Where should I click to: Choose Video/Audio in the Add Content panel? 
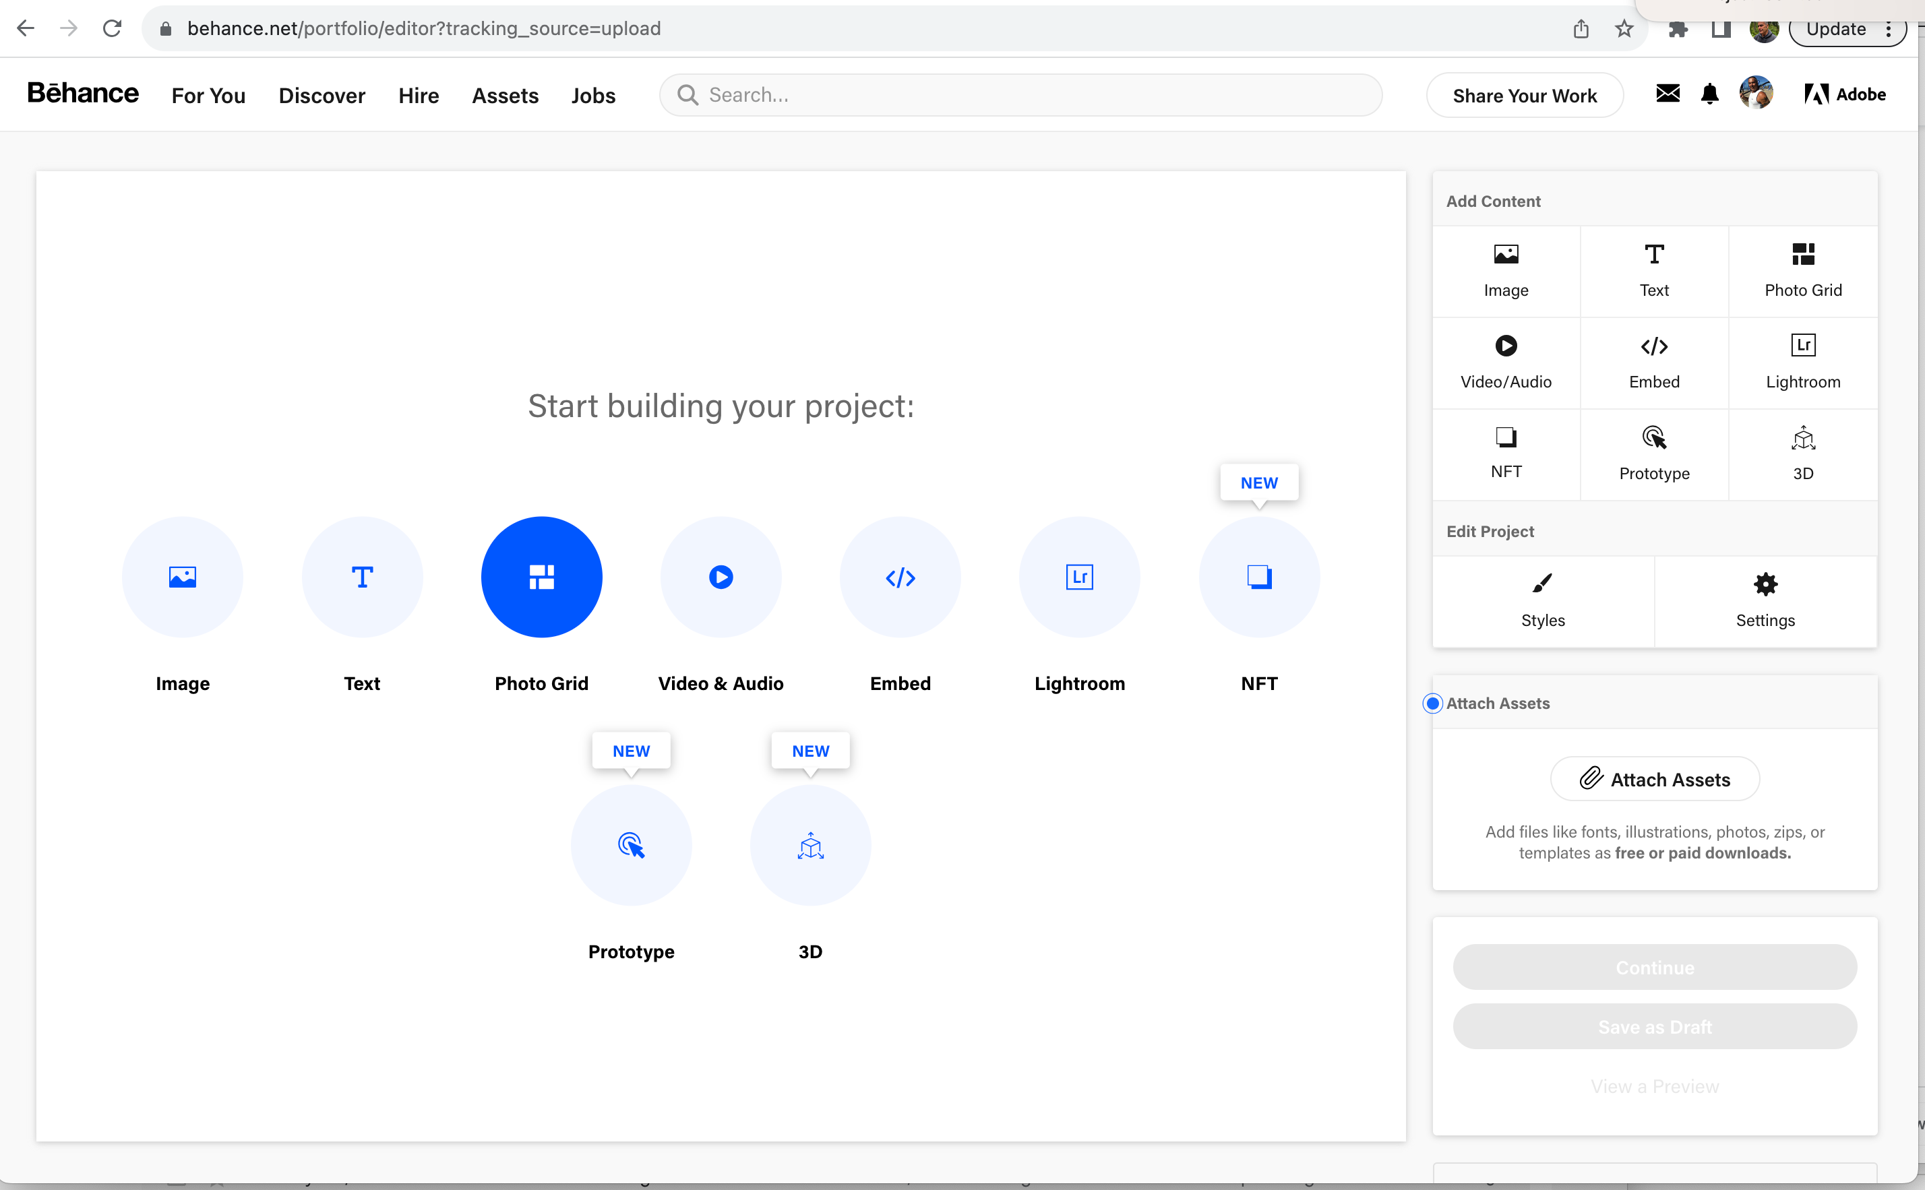pos(1506,362)
